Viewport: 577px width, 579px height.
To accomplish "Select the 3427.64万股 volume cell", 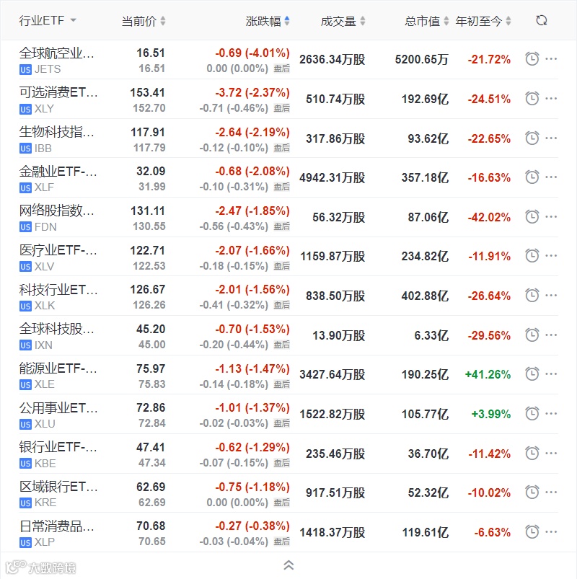I will (332, 374).
